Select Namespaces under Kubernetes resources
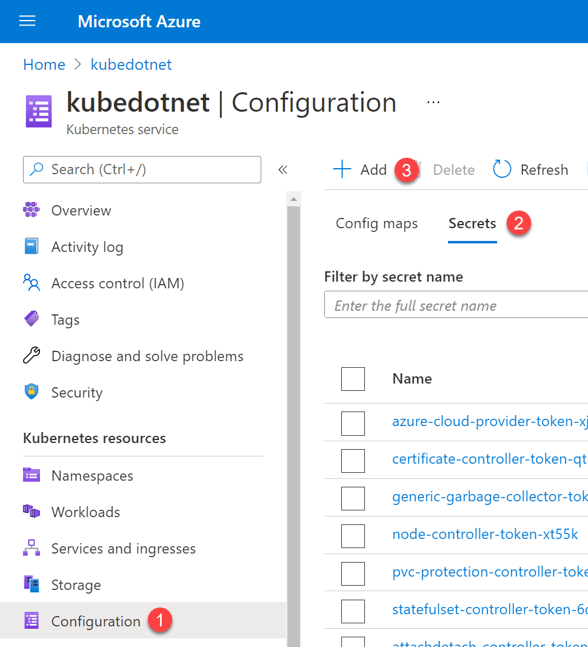Screen dimensions: 588x647 point(92,475)
